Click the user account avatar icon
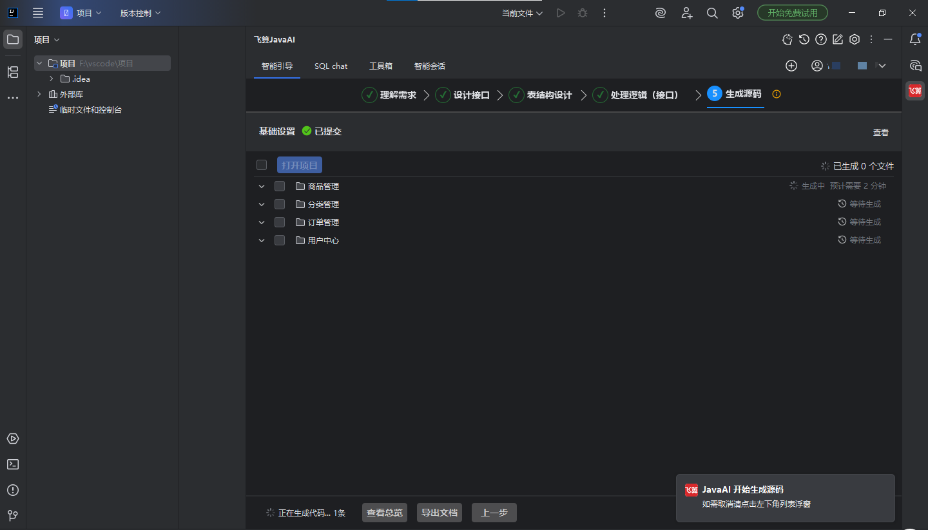 [x=817, y=66]
